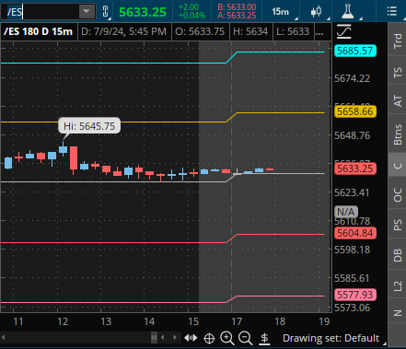Screen dimensions: 406x349
Task: Open the TS sidebar tab
Action: pyautogui.click(x=398, y=73)
